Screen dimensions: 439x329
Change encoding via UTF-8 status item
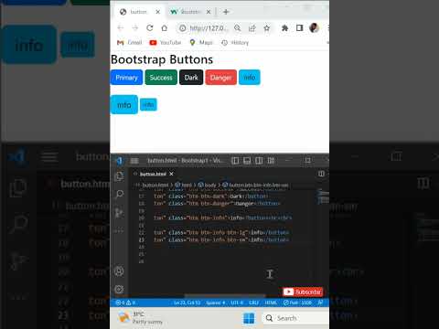[237, 302]
